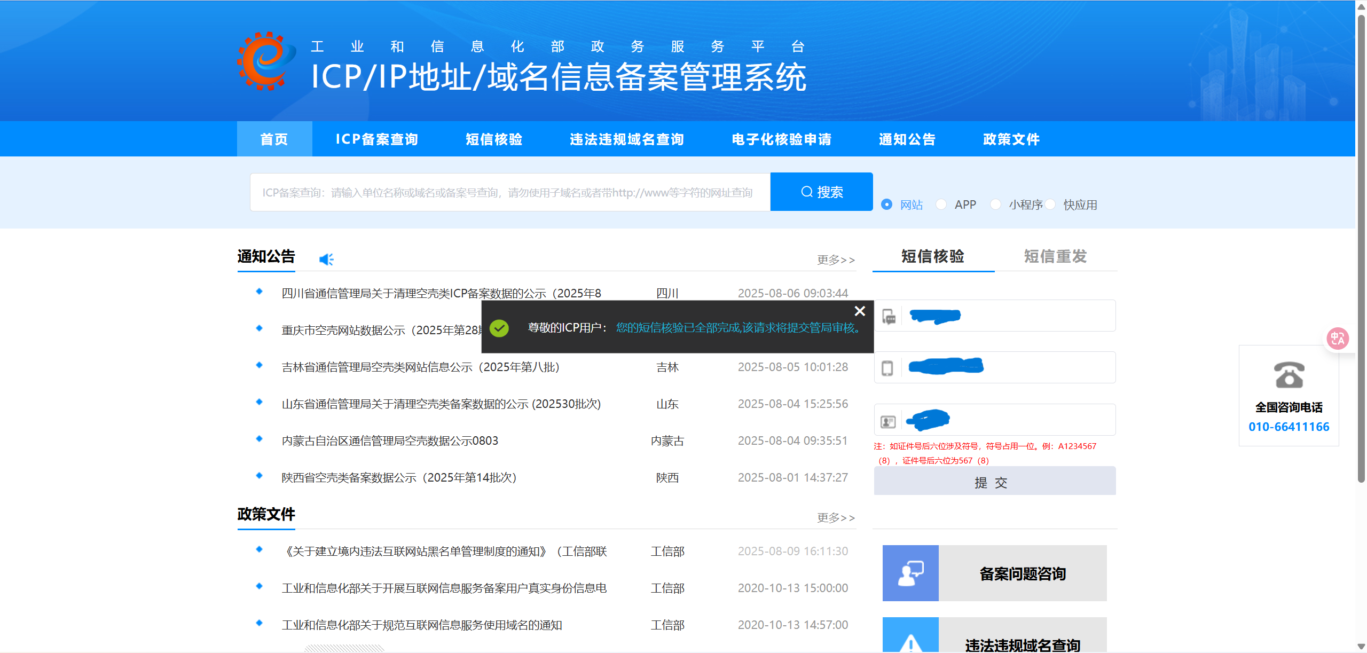The width and height of the screenshot is (1367, 653).
Task: Close the SMS verification toast notification
Action: click(x=860, y=311)
